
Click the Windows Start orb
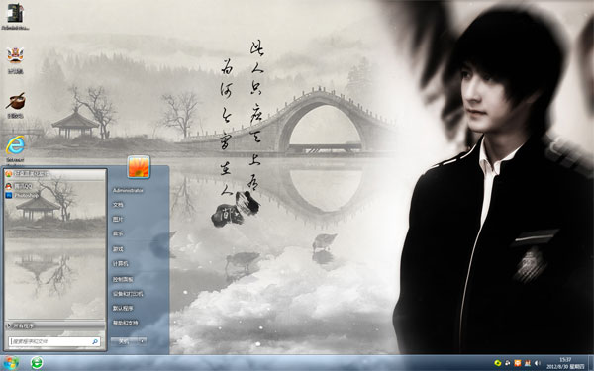click(11, 363)
